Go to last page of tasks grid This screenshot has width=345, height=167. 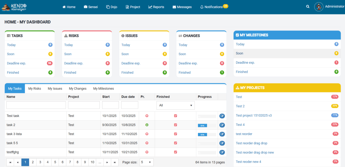(x=115, y=162)
